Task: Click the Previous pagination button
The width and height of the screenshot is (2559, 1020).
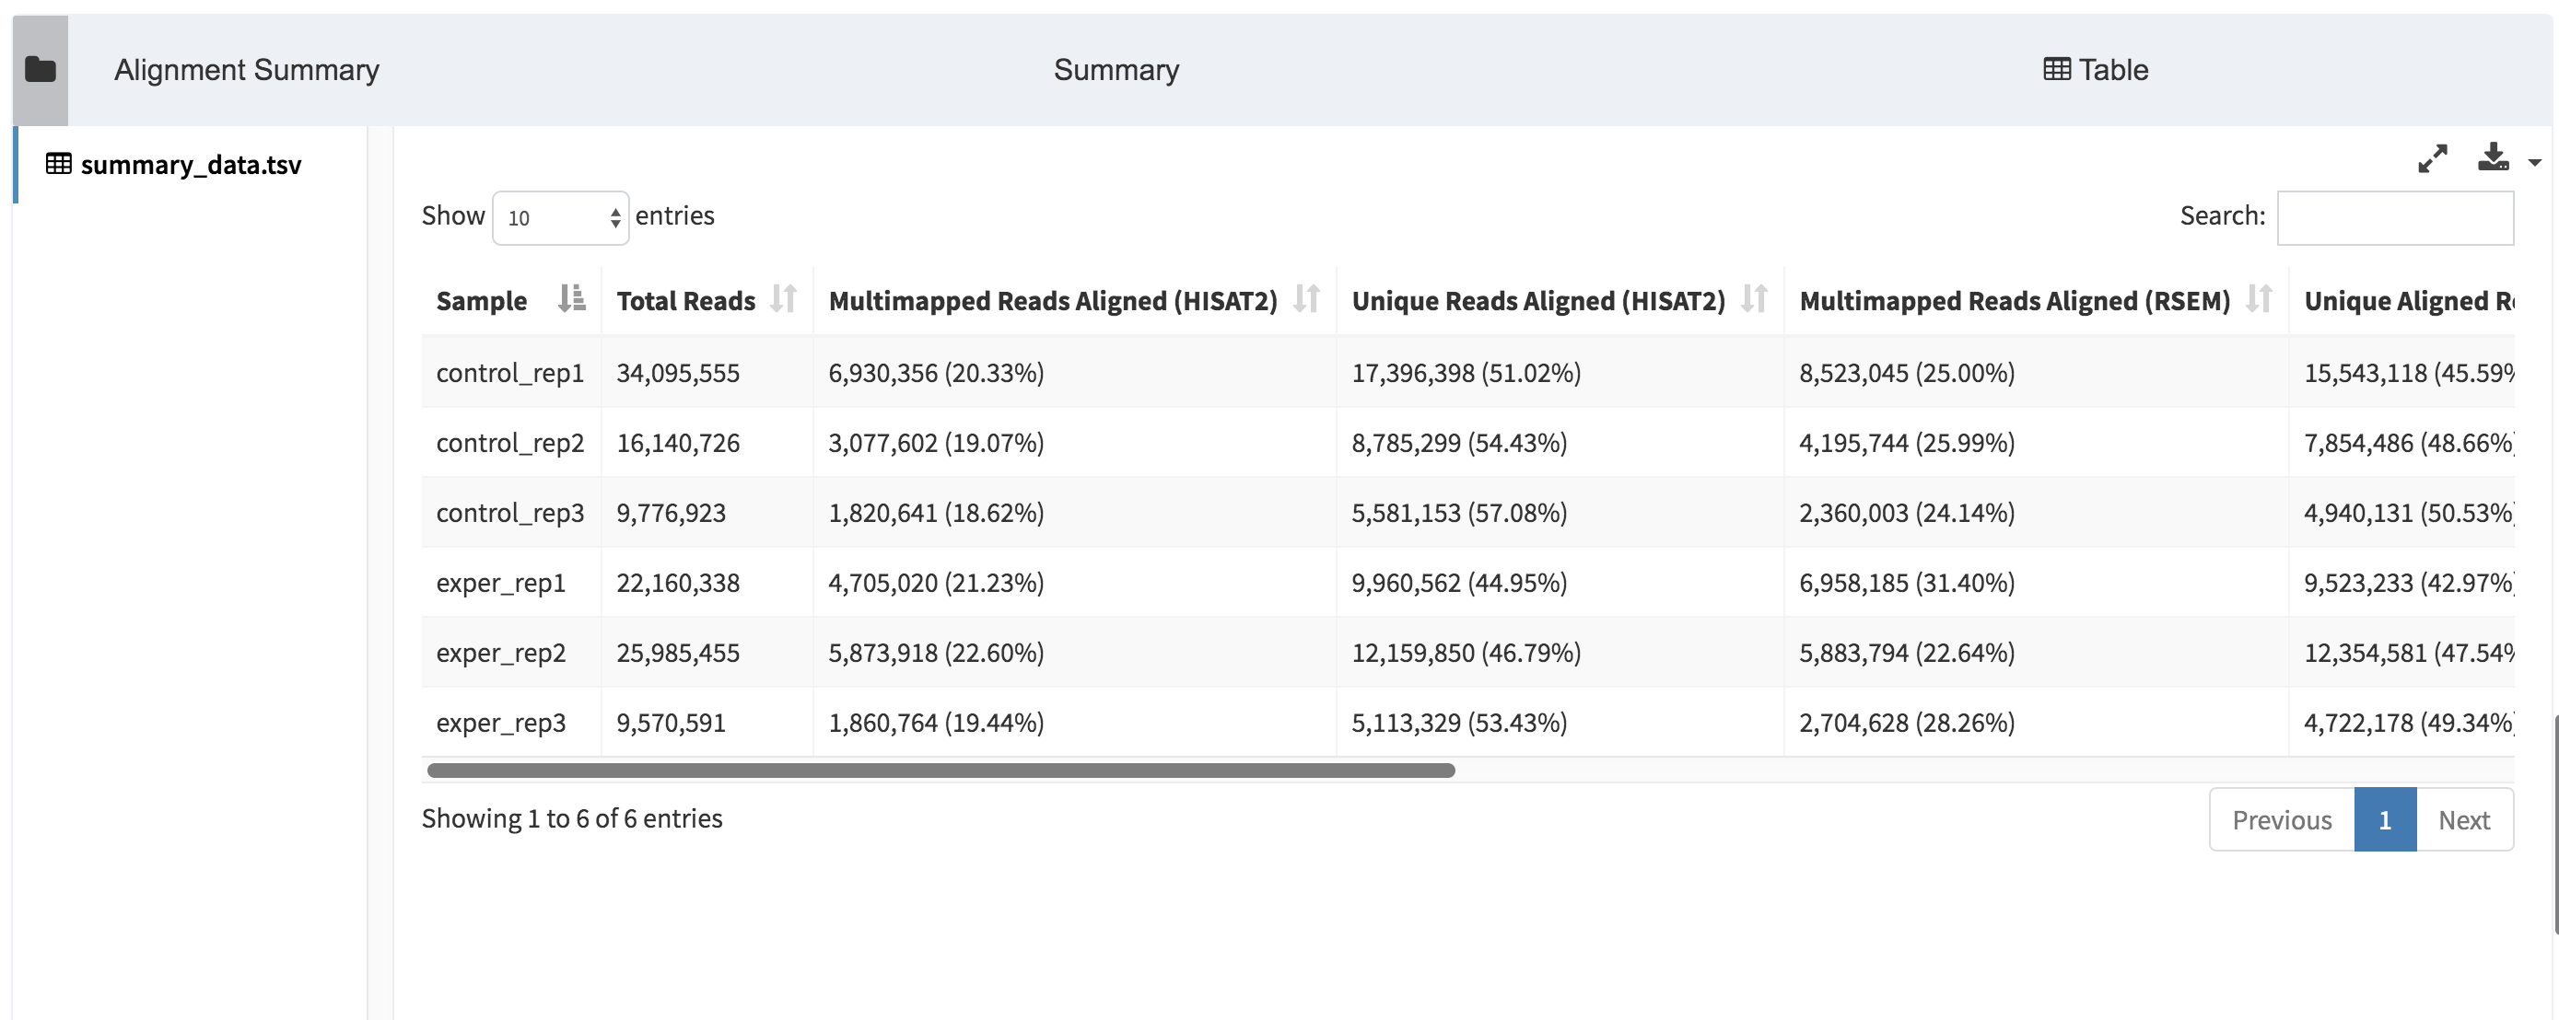Action: click(2282, 819)
